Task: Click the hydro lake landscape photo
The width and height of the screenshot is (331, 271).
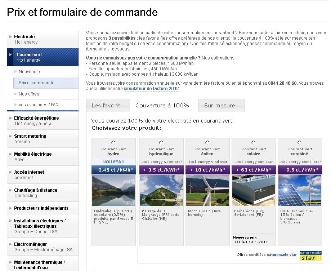Action: pos(113,191)
